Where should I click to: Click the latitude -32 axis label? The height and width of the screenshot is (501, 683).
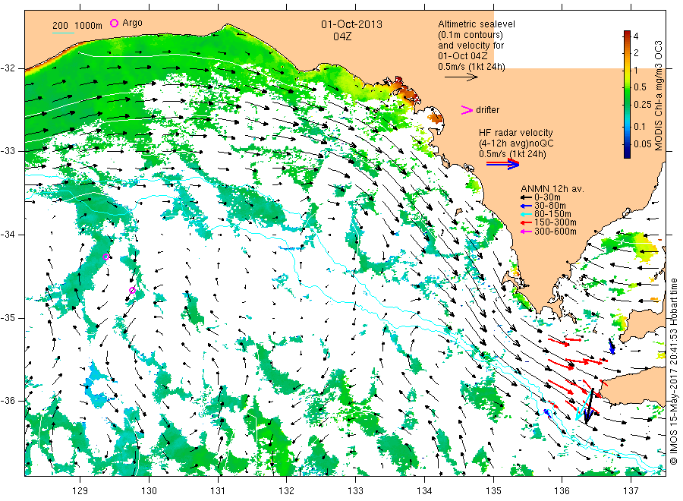click(x=8, y=68)
